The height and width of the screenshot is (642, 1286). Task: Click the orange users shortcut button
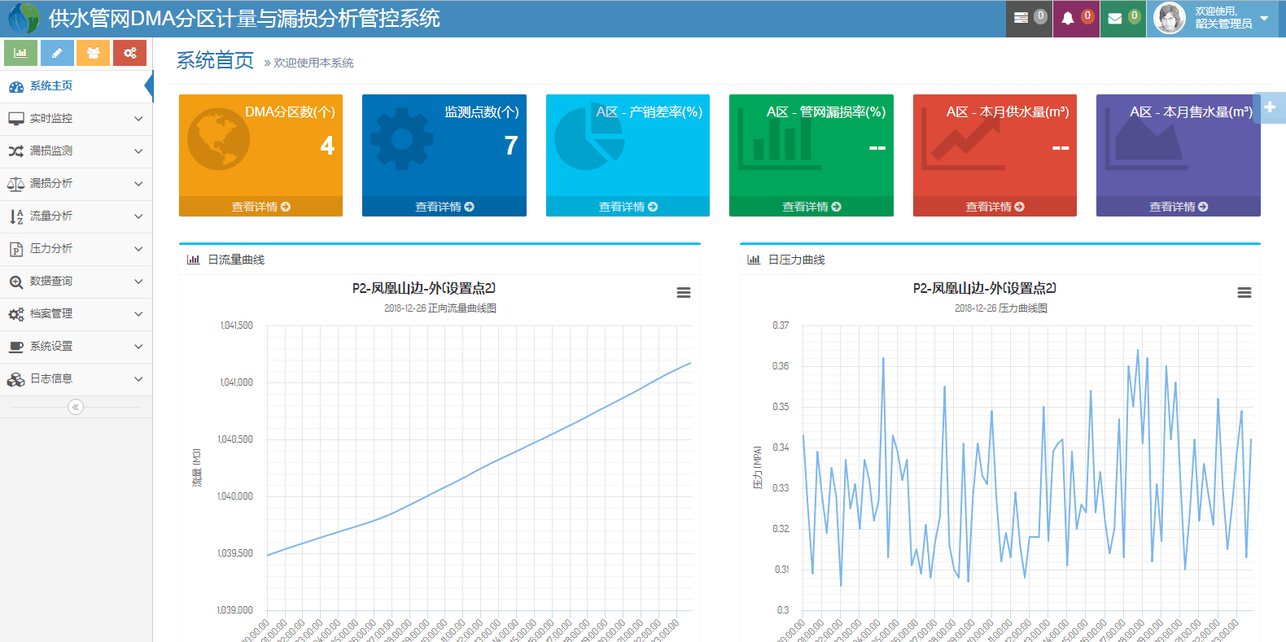pyautogui.click(x=94, y=53)
